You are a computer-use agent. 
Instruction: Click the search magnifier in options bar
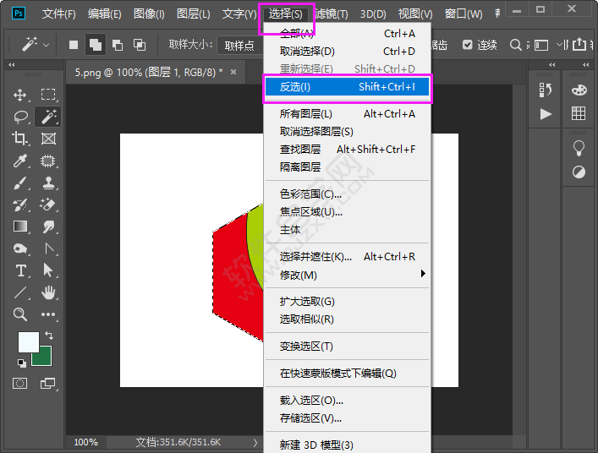click(515, 45)
